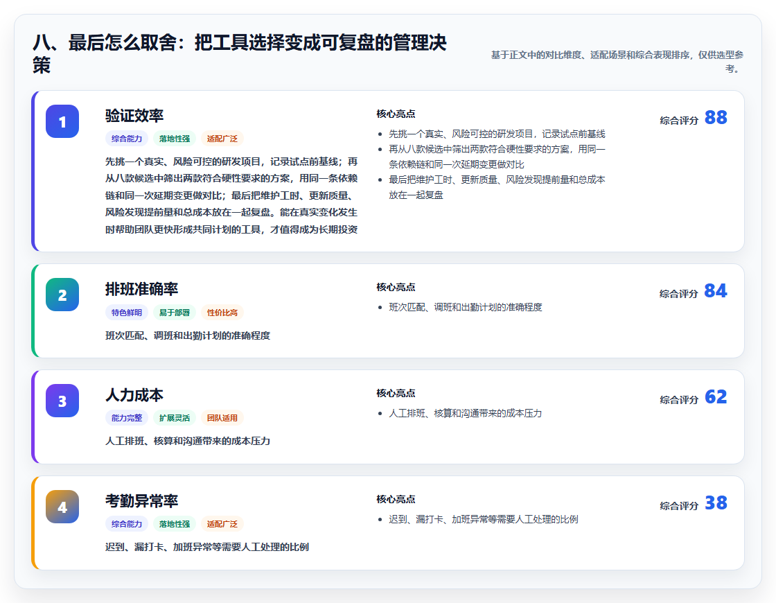The height and width of the screenshot is (603, 776).
Task: Click the 验证效率 description paragraph
Action: (x=231, y=195)
